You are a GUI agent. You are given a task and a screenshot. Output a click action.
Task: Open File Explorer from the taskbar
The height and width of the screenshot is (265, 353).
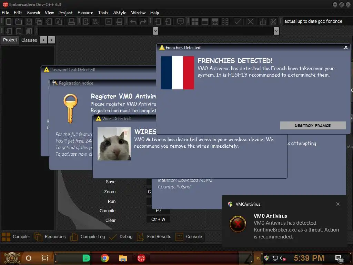(123, 258)
